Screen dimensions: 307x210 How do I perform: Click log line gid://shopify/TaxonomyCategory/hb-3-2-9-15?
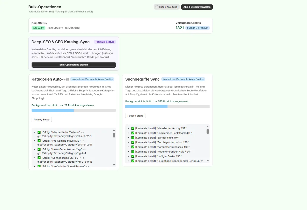click(x=65, y=162)
